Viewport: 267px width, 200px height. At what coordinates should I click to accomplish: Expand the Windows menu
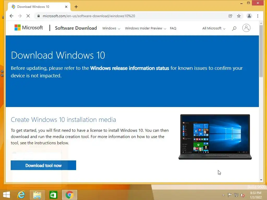(x=111, y=28)
